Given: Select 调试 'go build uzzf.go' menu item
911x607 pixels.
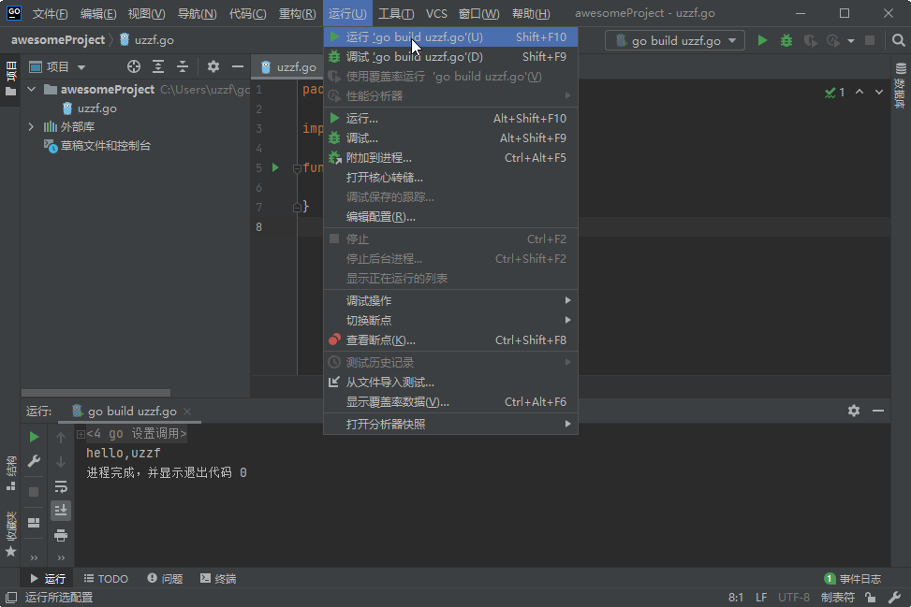Looking at the screenshot, I should point(451,57).
